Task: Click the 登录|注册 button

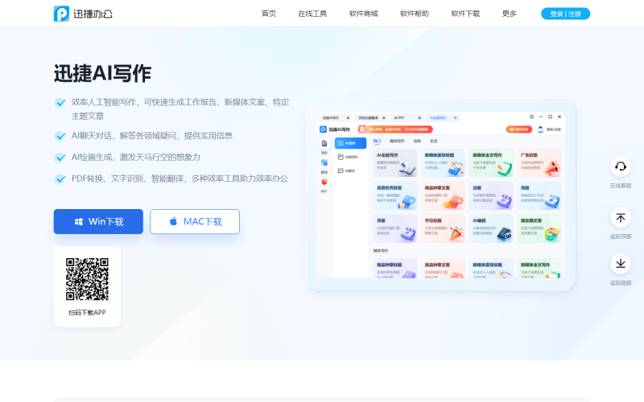Action: (565, 14)
